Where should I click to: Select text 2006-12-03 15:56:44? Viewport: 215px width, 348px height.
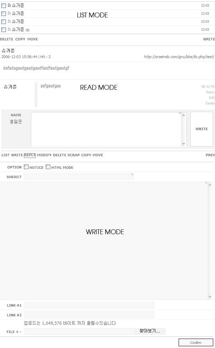tap(19, 57)
